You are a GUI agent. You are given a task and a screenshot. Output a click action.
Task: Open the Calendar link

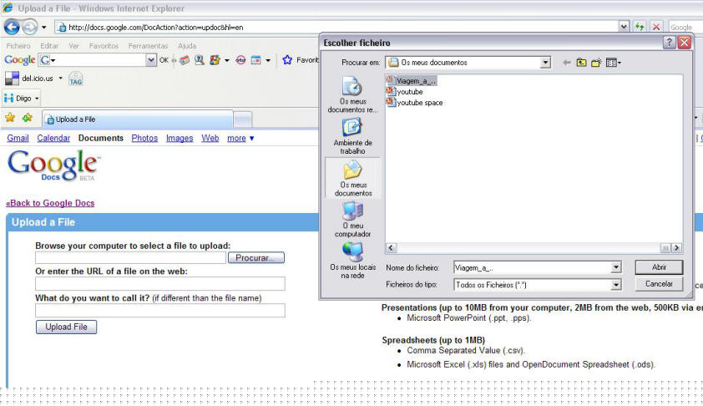[x=53, y=138]
